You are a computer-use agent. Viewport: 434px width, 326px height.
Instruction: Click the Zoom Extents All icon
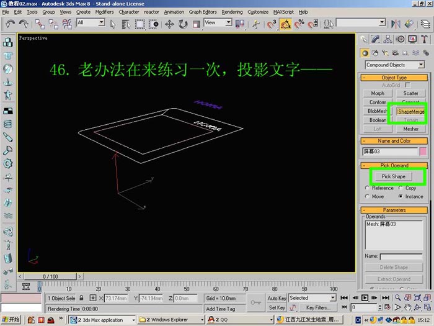(427, 298)
